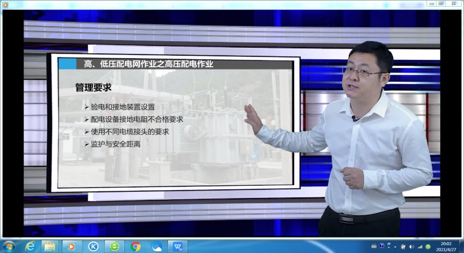Switch to the orange video player taskbar button

(72, 246)
